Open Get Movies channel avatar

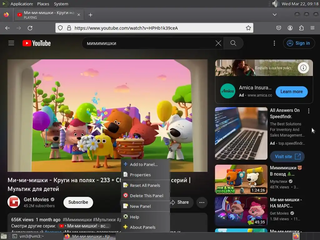click(14, 202)
